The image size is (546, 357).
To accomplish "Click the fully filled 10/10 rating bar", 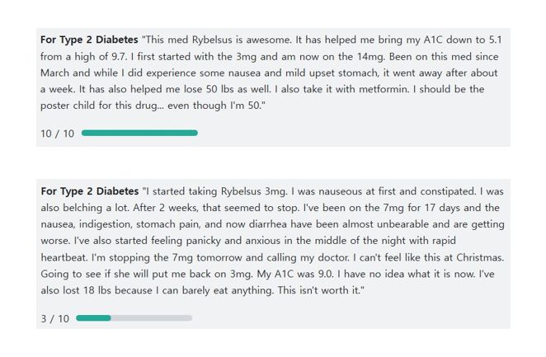I will [139, 133].
